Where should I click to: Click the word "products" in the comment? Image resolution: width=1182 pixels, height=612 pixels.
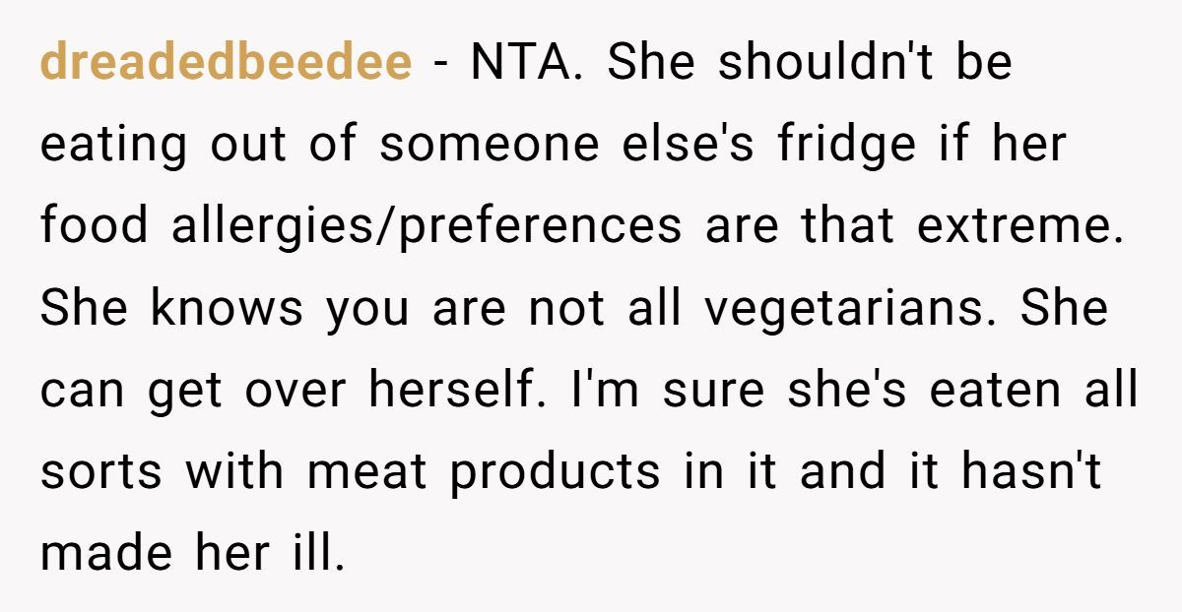coord(556,471)
